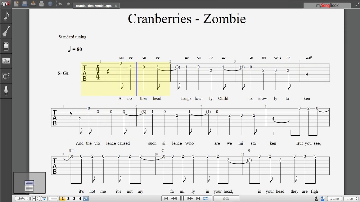This screenshot has height=202, width=360.
Task: Open the 150% zoom dropdown
Action: (x=22, y=199)
